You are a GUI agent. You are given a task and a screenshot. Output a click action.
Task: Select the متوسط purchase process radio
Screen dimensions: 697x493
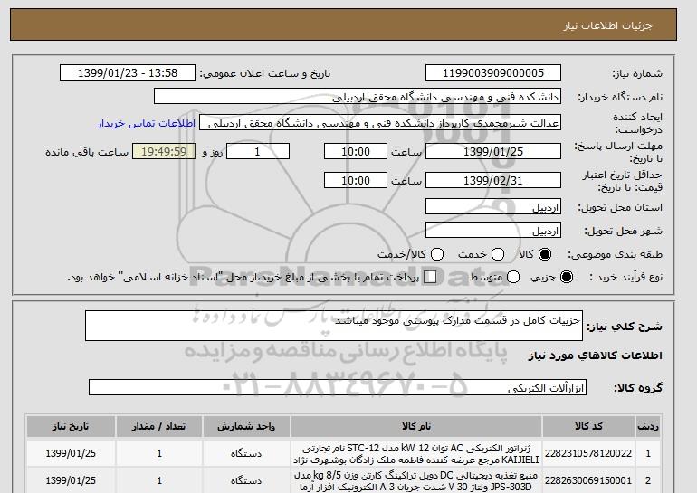point(513,277)
